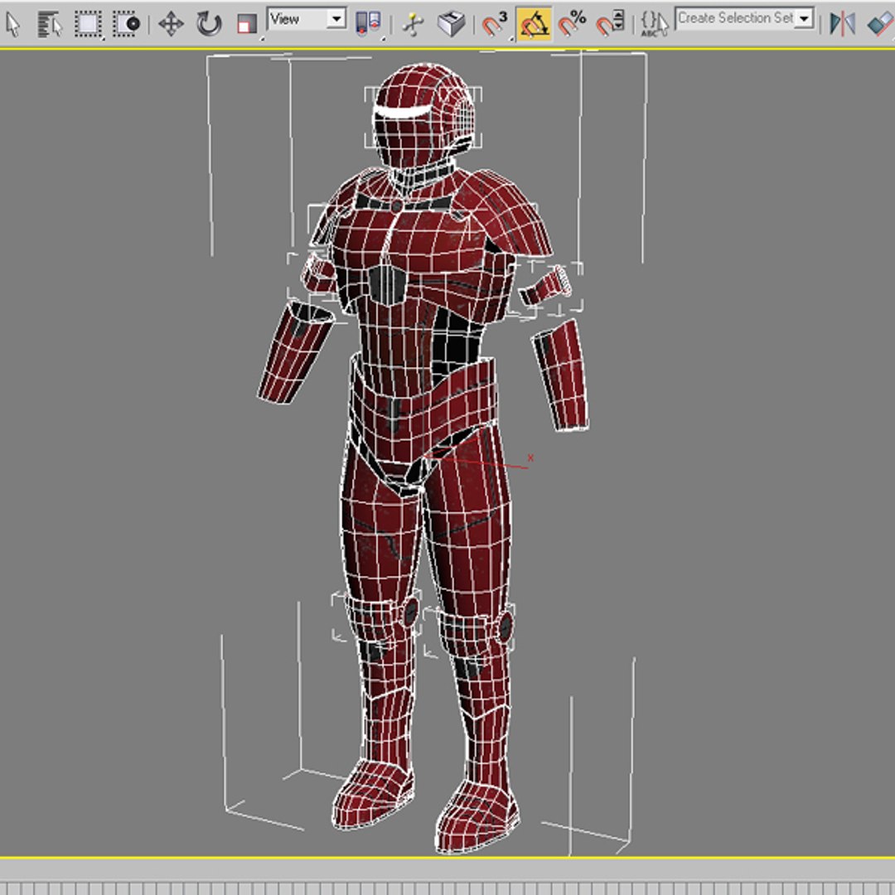Image resolution: width=895 pixels, height=895 pixels.
Task: Toggle Keyboard Shortcut Override
Action: coord(451,24)
